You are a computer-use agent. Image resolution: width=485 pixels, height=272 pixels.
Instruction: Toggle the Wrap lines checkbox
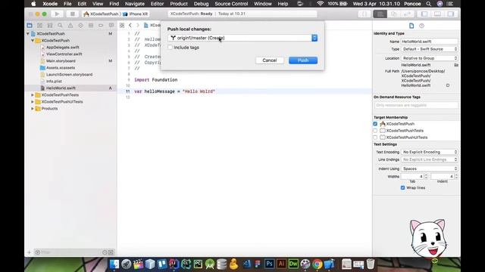click(x=402, y=187)
